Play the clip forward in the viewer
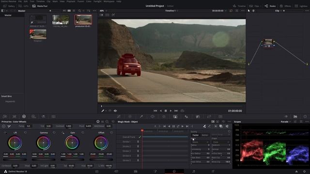Image resolution: width=310 pixels, height=174 pixels. (171, 111)
